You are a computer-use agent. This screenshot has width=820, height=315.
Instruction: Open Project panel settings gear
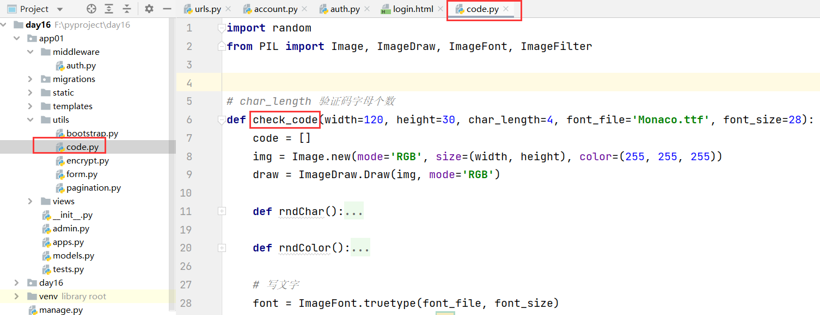(149, 9)
